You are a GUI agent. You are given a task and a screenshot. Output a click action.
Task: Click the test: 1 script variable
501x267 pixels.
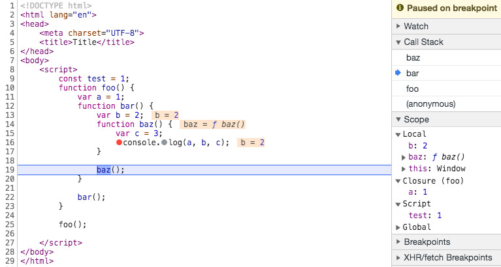[x=425, y=216]
